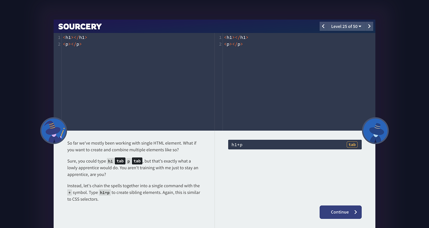Click the first dark tab key in the instructions
429x228 pixels.
(x=120, y=161)
